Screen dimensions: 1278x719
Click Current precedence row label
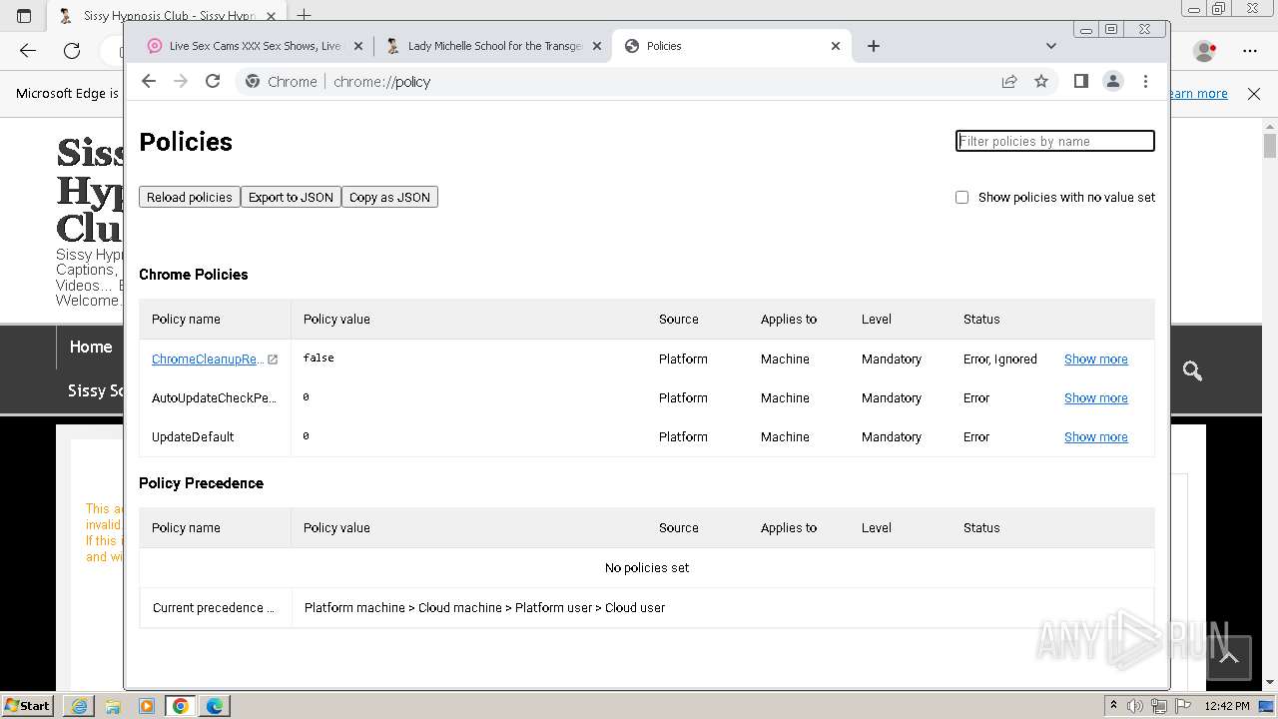coord(214,607)
